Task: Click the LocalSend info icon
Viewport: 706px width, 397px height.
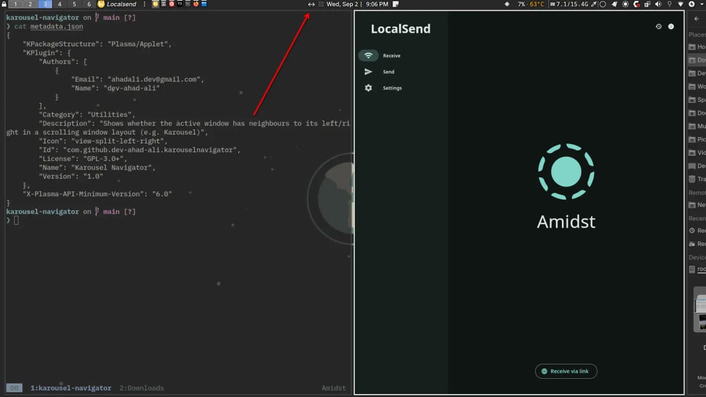Action: (671, 26)
